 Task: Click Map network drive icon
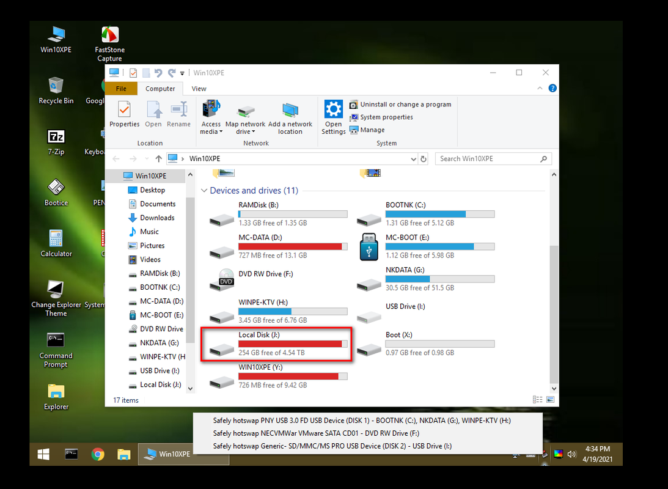coord(246,117)
